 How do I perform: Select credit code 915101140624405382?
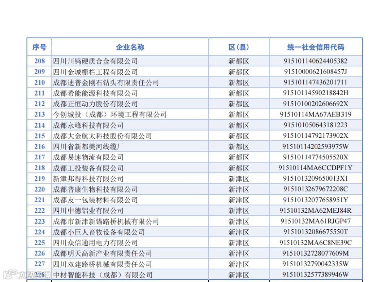click(x=316, y=61)
